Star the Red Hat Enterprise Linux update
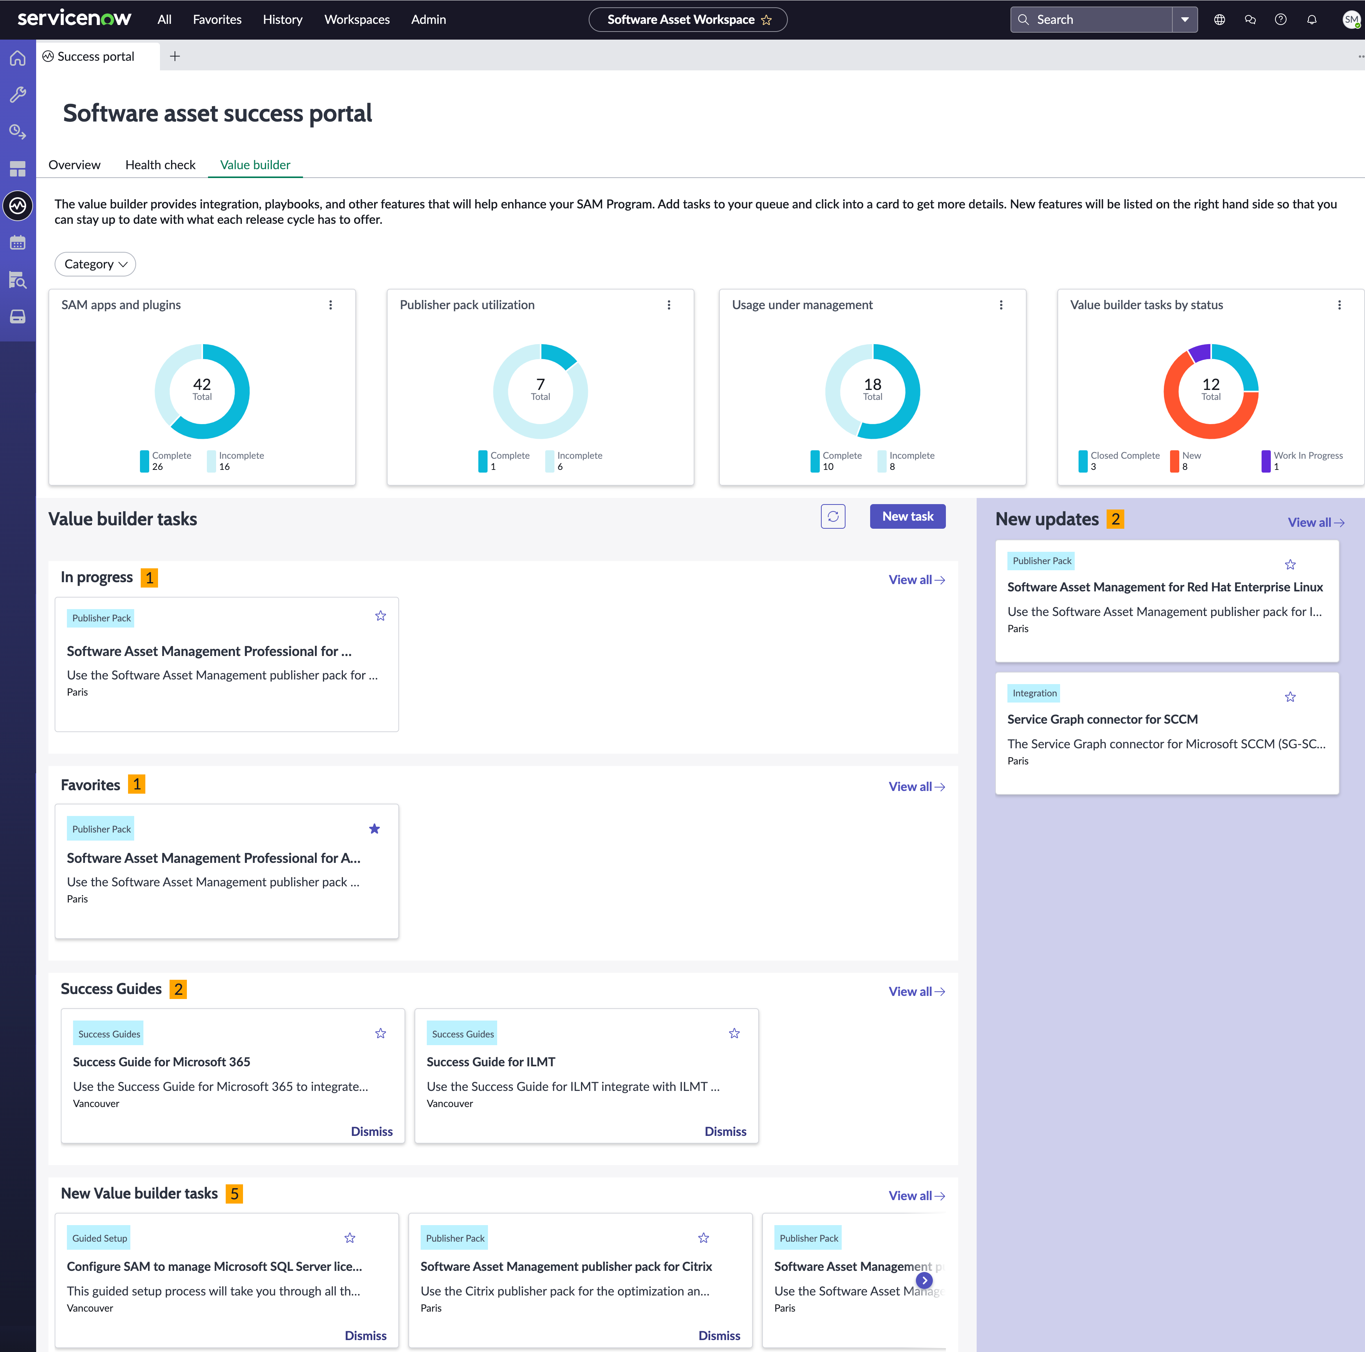This screenshot has width=1365, height=1352. tap(1290, 564)
